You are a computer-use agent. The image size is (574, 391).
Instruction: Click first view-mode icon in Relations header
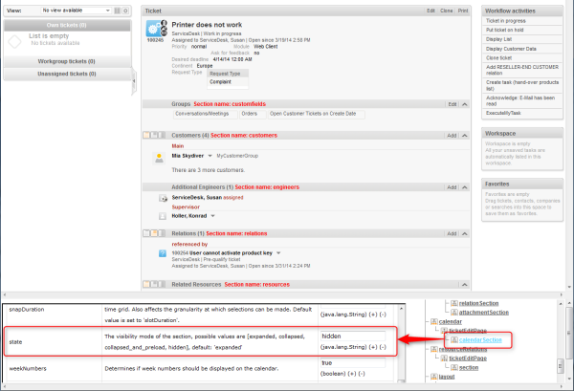point(146,233)
